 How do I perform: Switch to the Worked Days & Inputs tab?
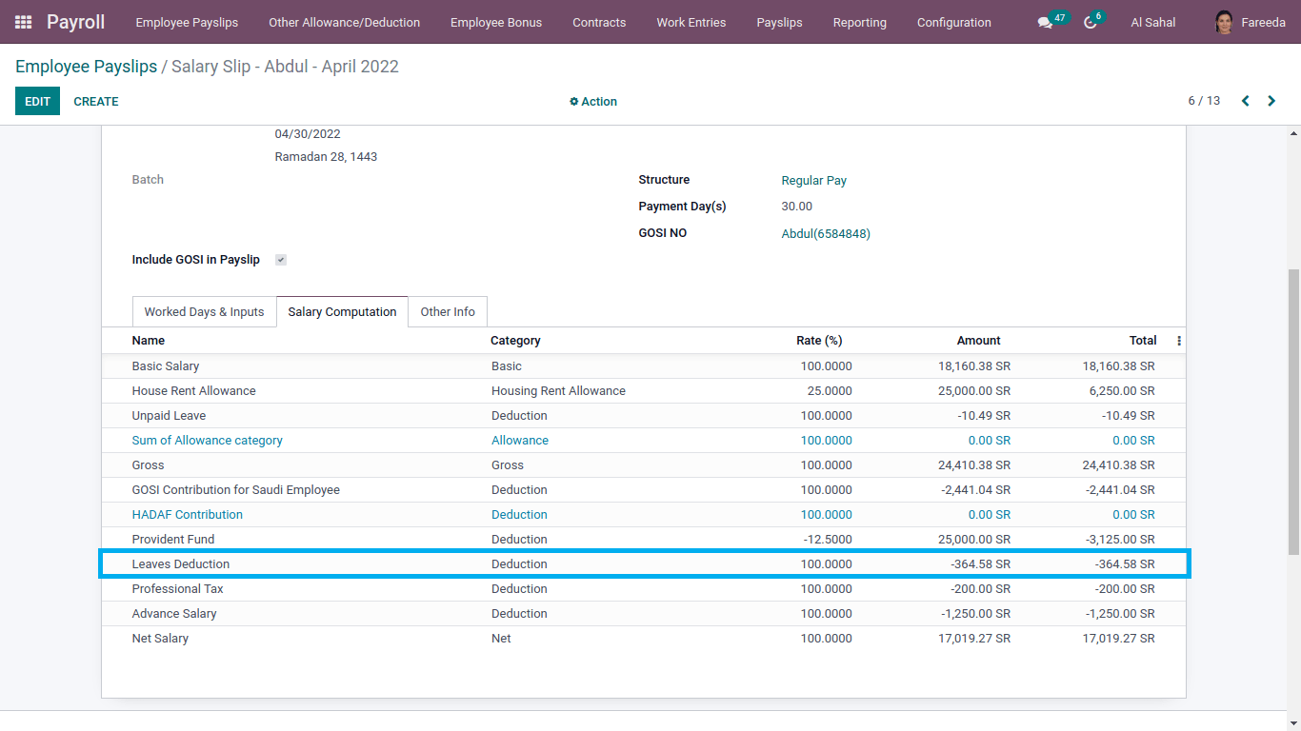(204, 312)
